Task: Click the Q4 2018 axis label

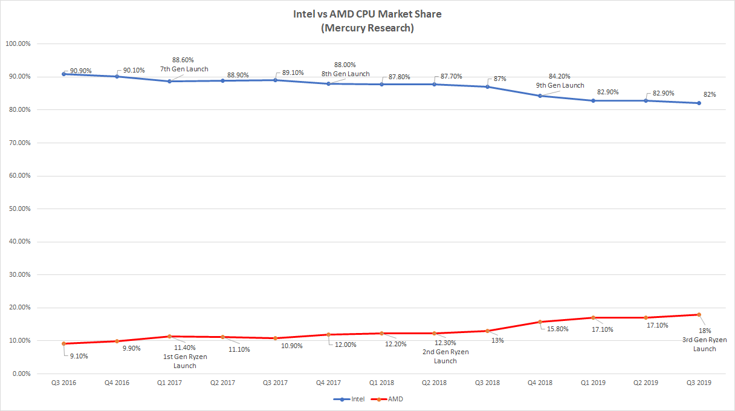Action: [x=540, y=383]
